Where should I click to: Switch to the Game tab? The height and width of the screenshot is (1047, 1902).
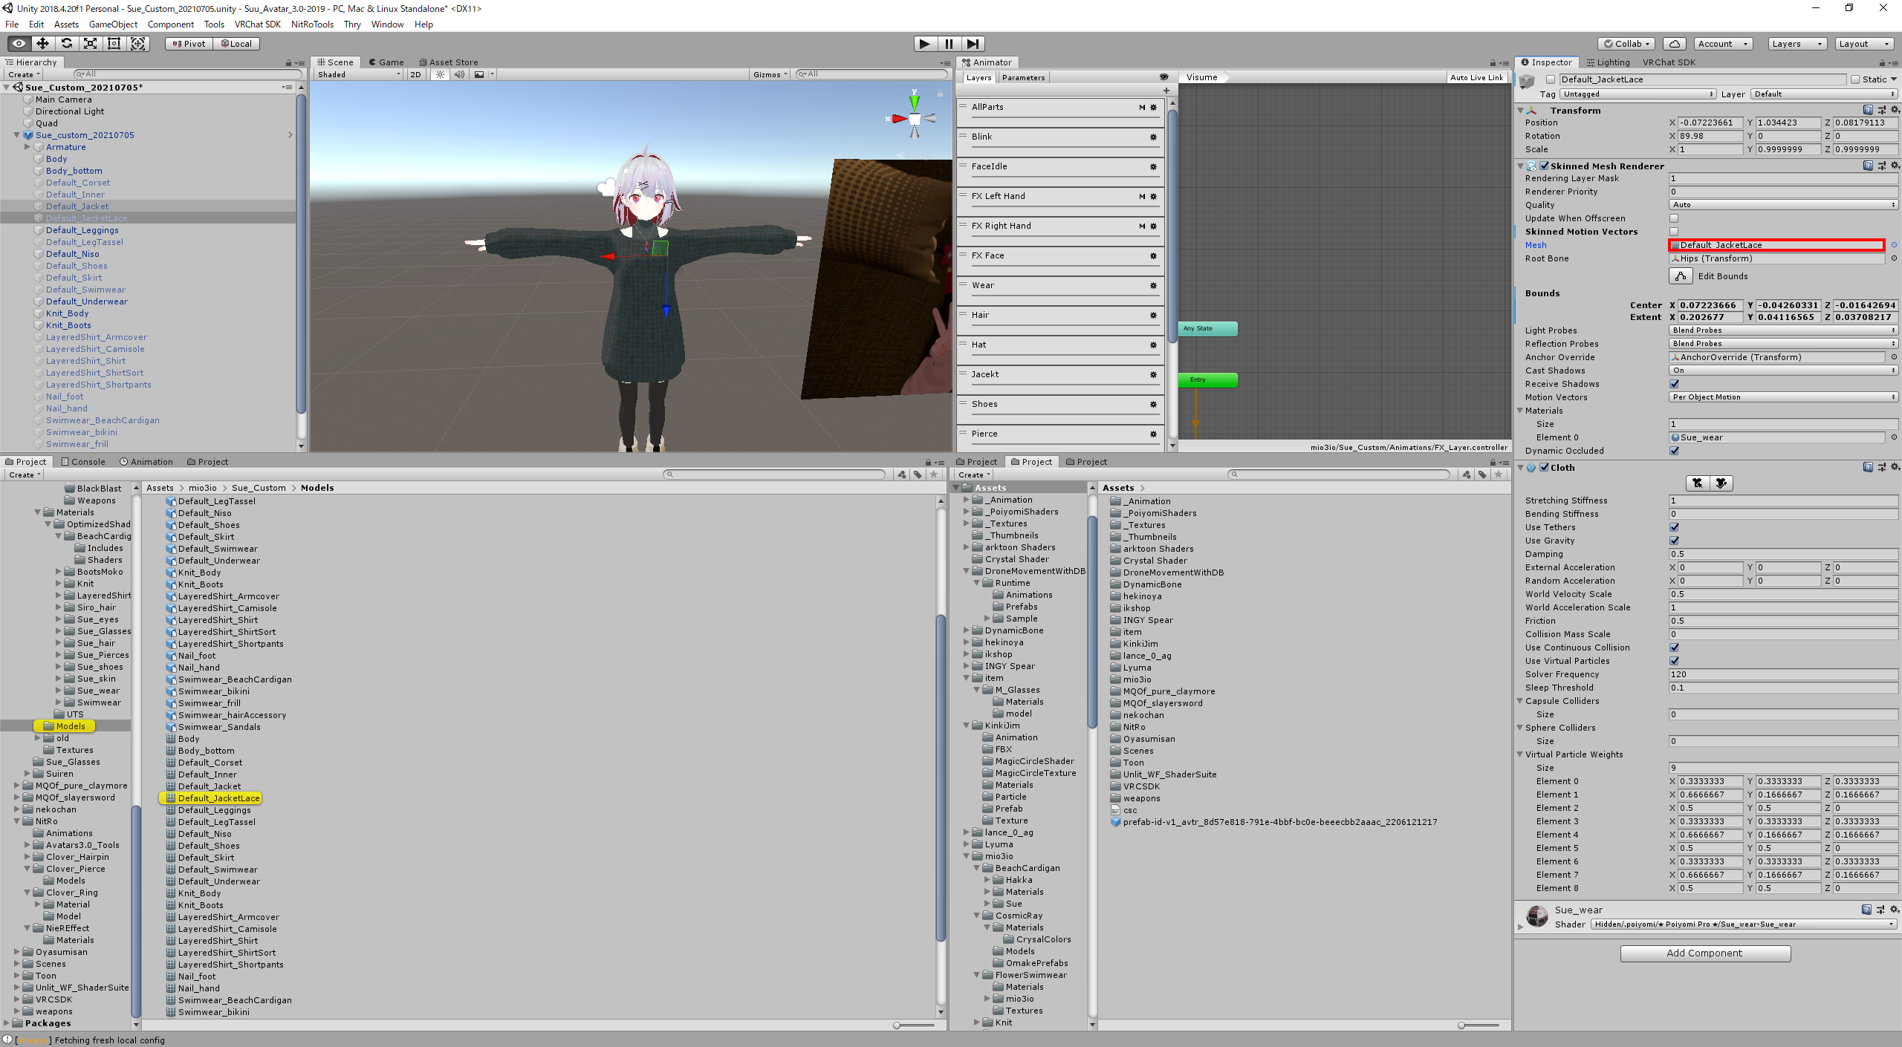pos(386,62)
